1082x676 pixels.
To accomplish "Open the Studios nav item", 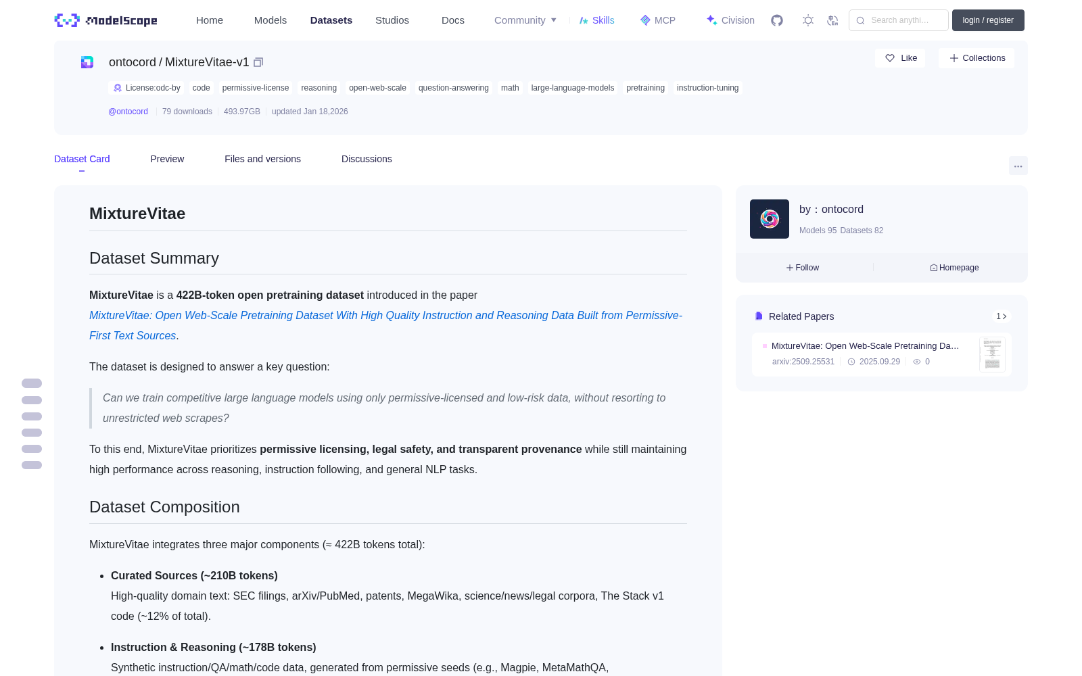I will click(392, 20).
